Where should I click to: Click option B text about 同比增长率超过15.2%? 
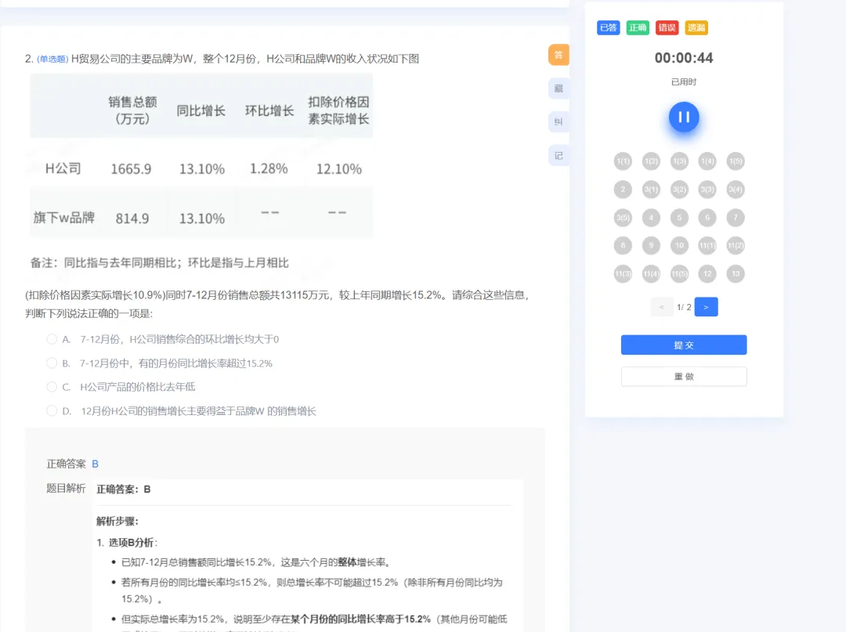pyautogui.click(x=176, y=363)
